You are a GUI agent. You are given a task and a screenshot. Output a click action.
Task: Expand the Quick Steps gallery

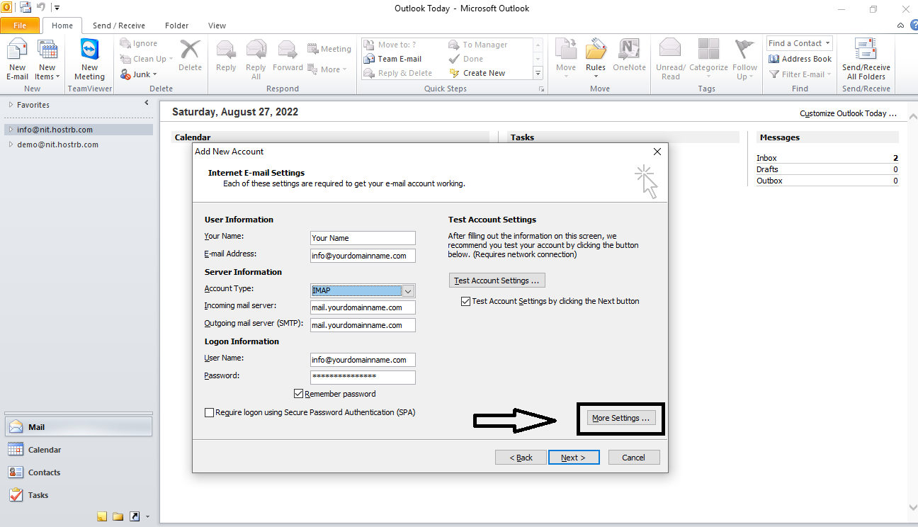(538, 74)
